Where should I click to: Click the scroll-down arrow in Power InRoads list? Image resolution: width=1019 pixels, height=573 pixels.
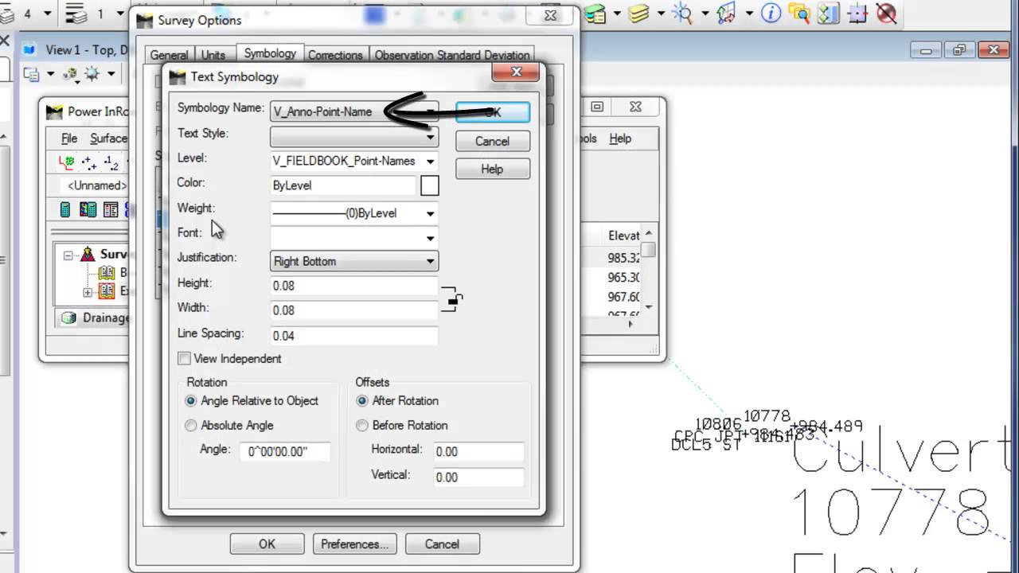point(649,307)
